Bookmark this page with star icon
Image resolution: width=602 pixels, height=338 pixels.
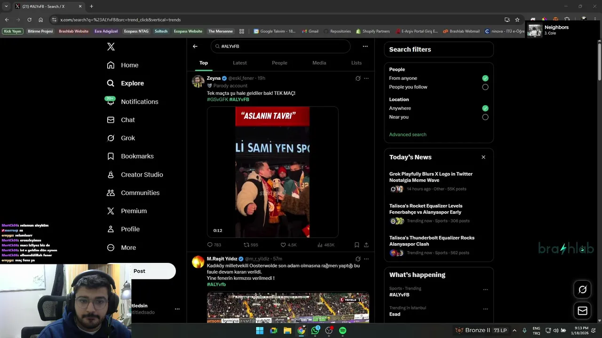click(x=517, y=20)
